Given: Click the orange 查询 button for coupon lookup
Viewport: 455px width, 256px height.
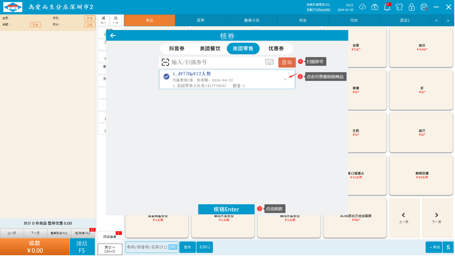Looking at the screenshot, I should coord(287,62).
